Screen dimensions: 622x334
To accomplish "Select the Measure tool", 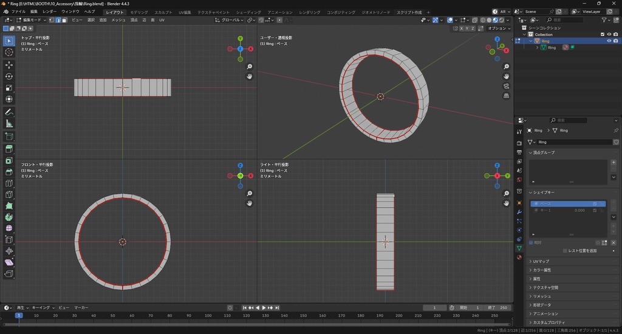I will pos(9,124).
